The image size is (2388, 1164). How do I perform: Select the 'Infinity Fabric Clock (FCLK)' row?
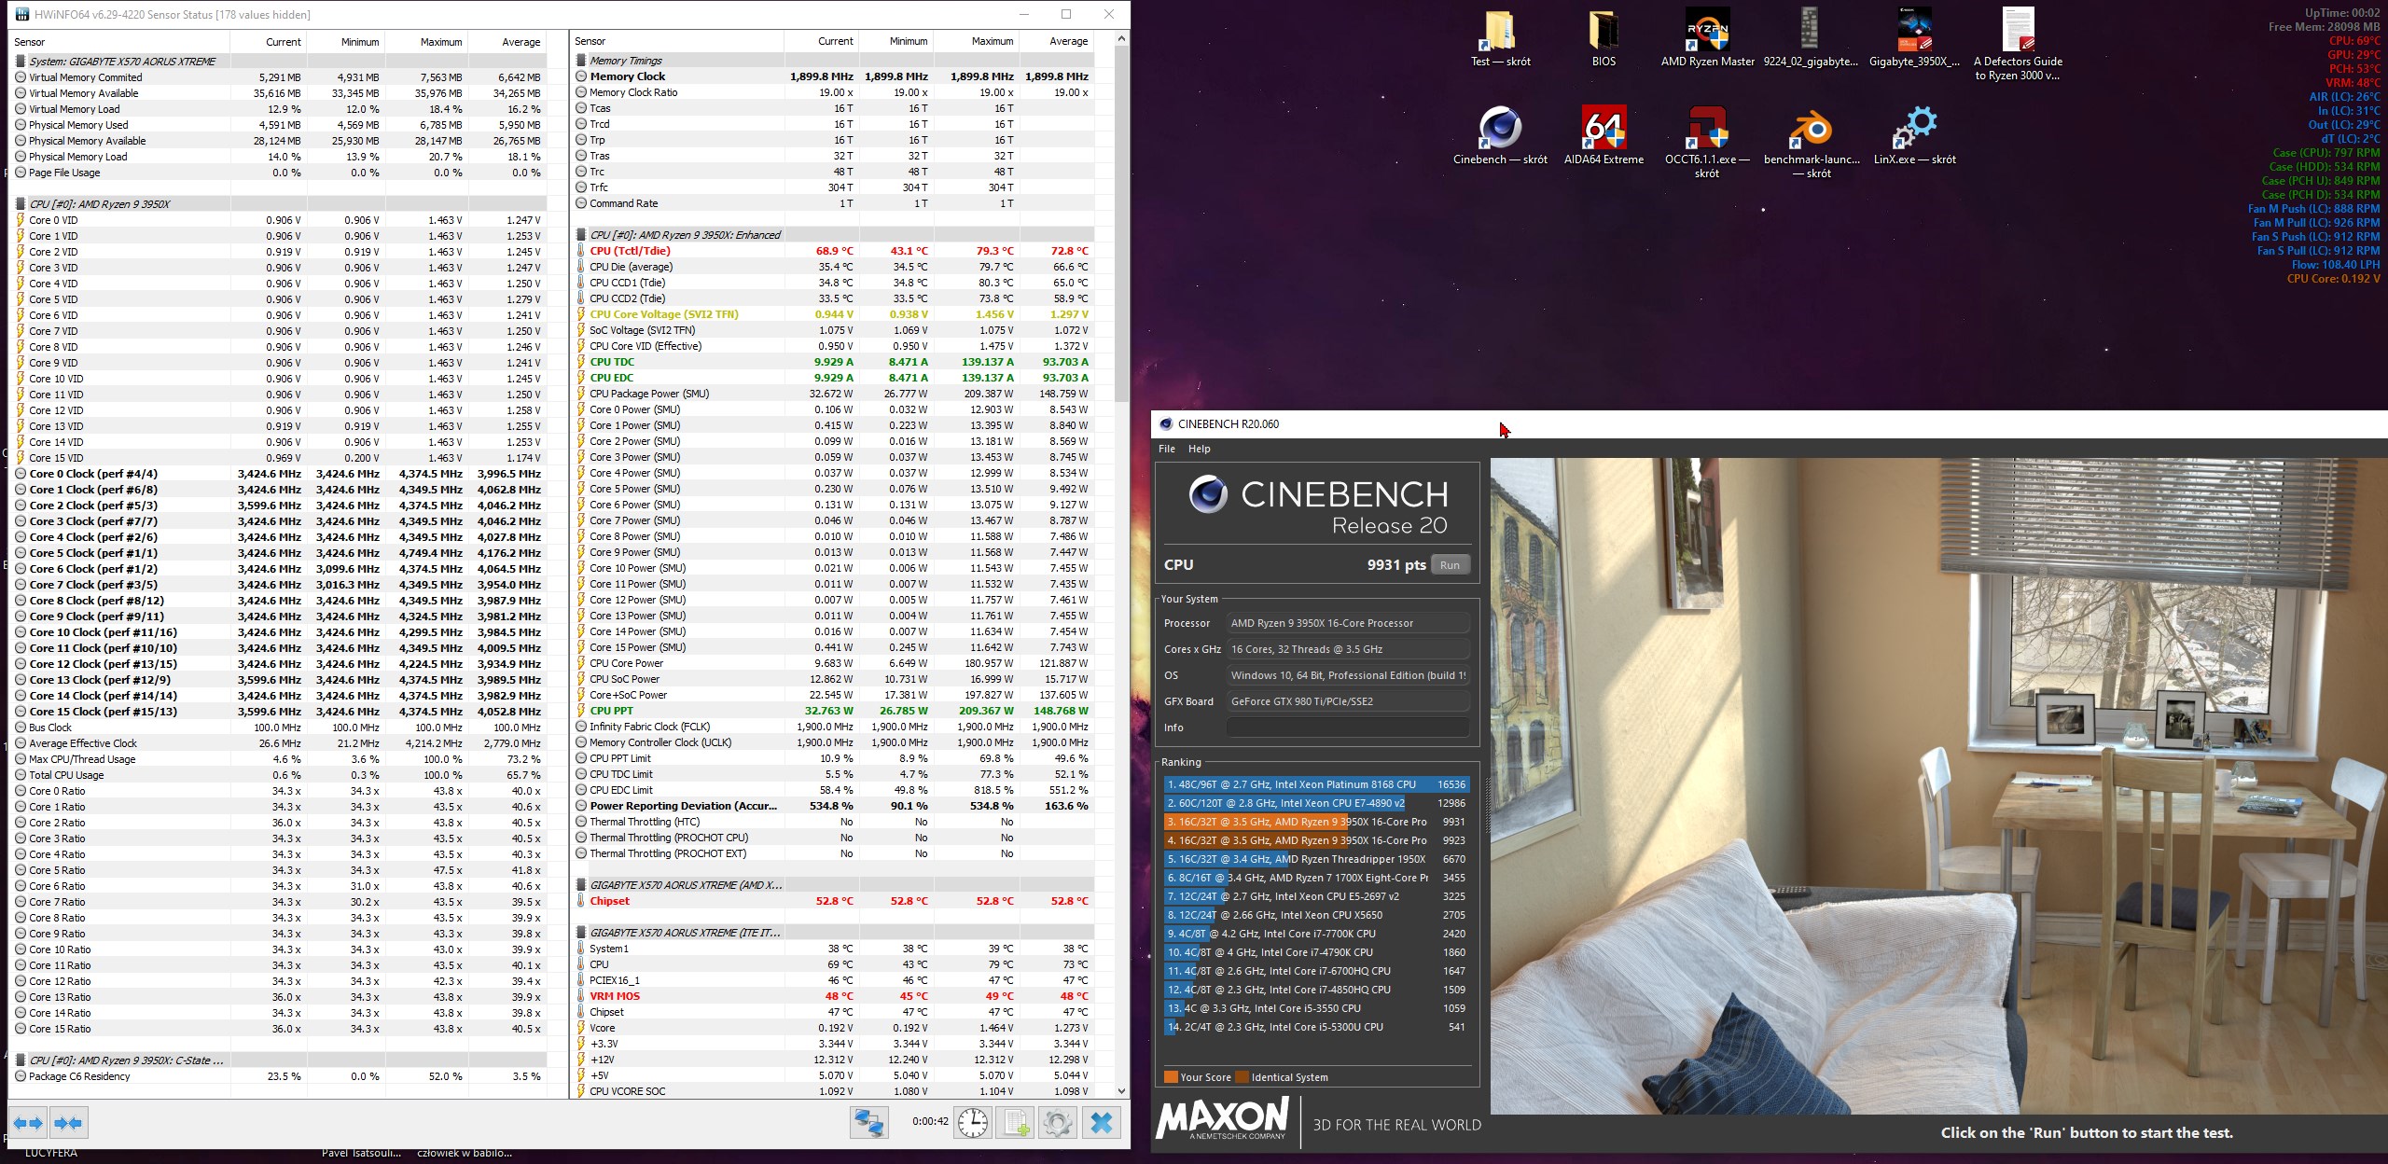coord(833,727)
